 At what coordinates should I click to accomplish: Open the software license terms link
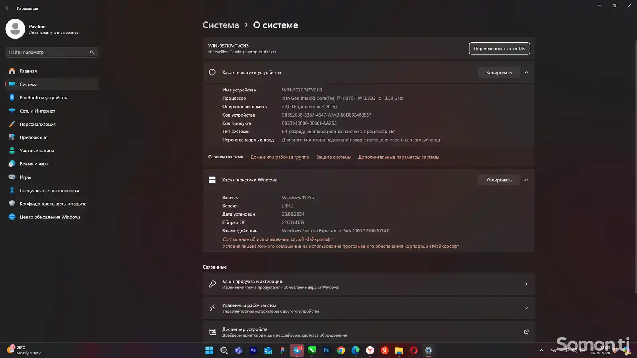point(341,246)
